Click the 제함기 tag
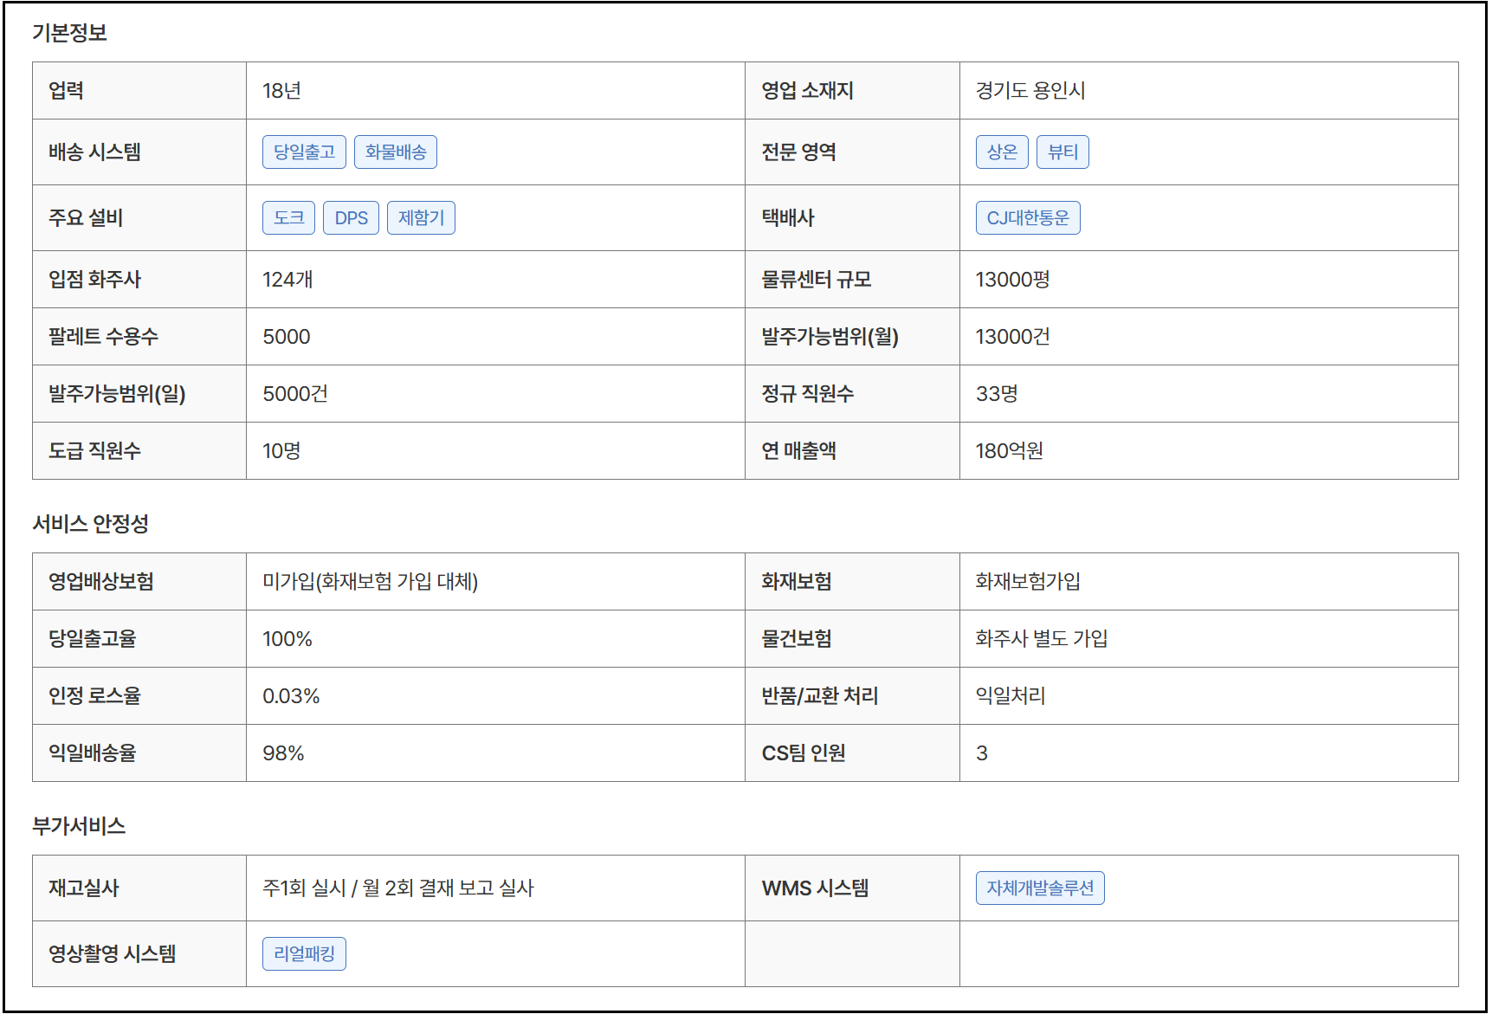 (x=421, y=218)
